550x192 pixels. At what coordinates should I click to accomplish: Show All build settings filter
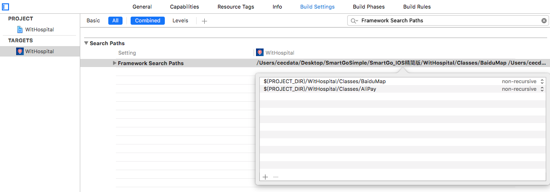[115, 21]
